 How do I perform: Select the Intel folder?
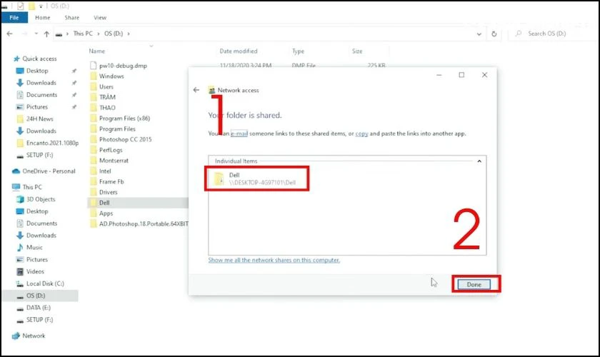pyautogui.click(x=101, y=171)
